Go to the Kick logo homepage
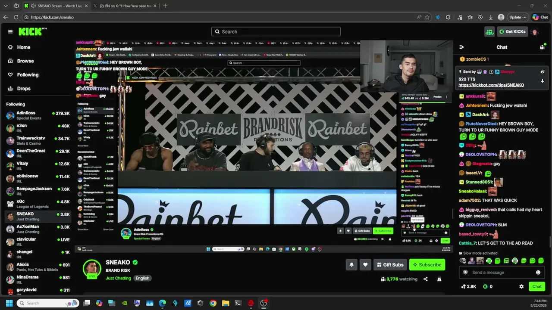Image resolution: width=552 pixels, height=310 pixels. 32,31
